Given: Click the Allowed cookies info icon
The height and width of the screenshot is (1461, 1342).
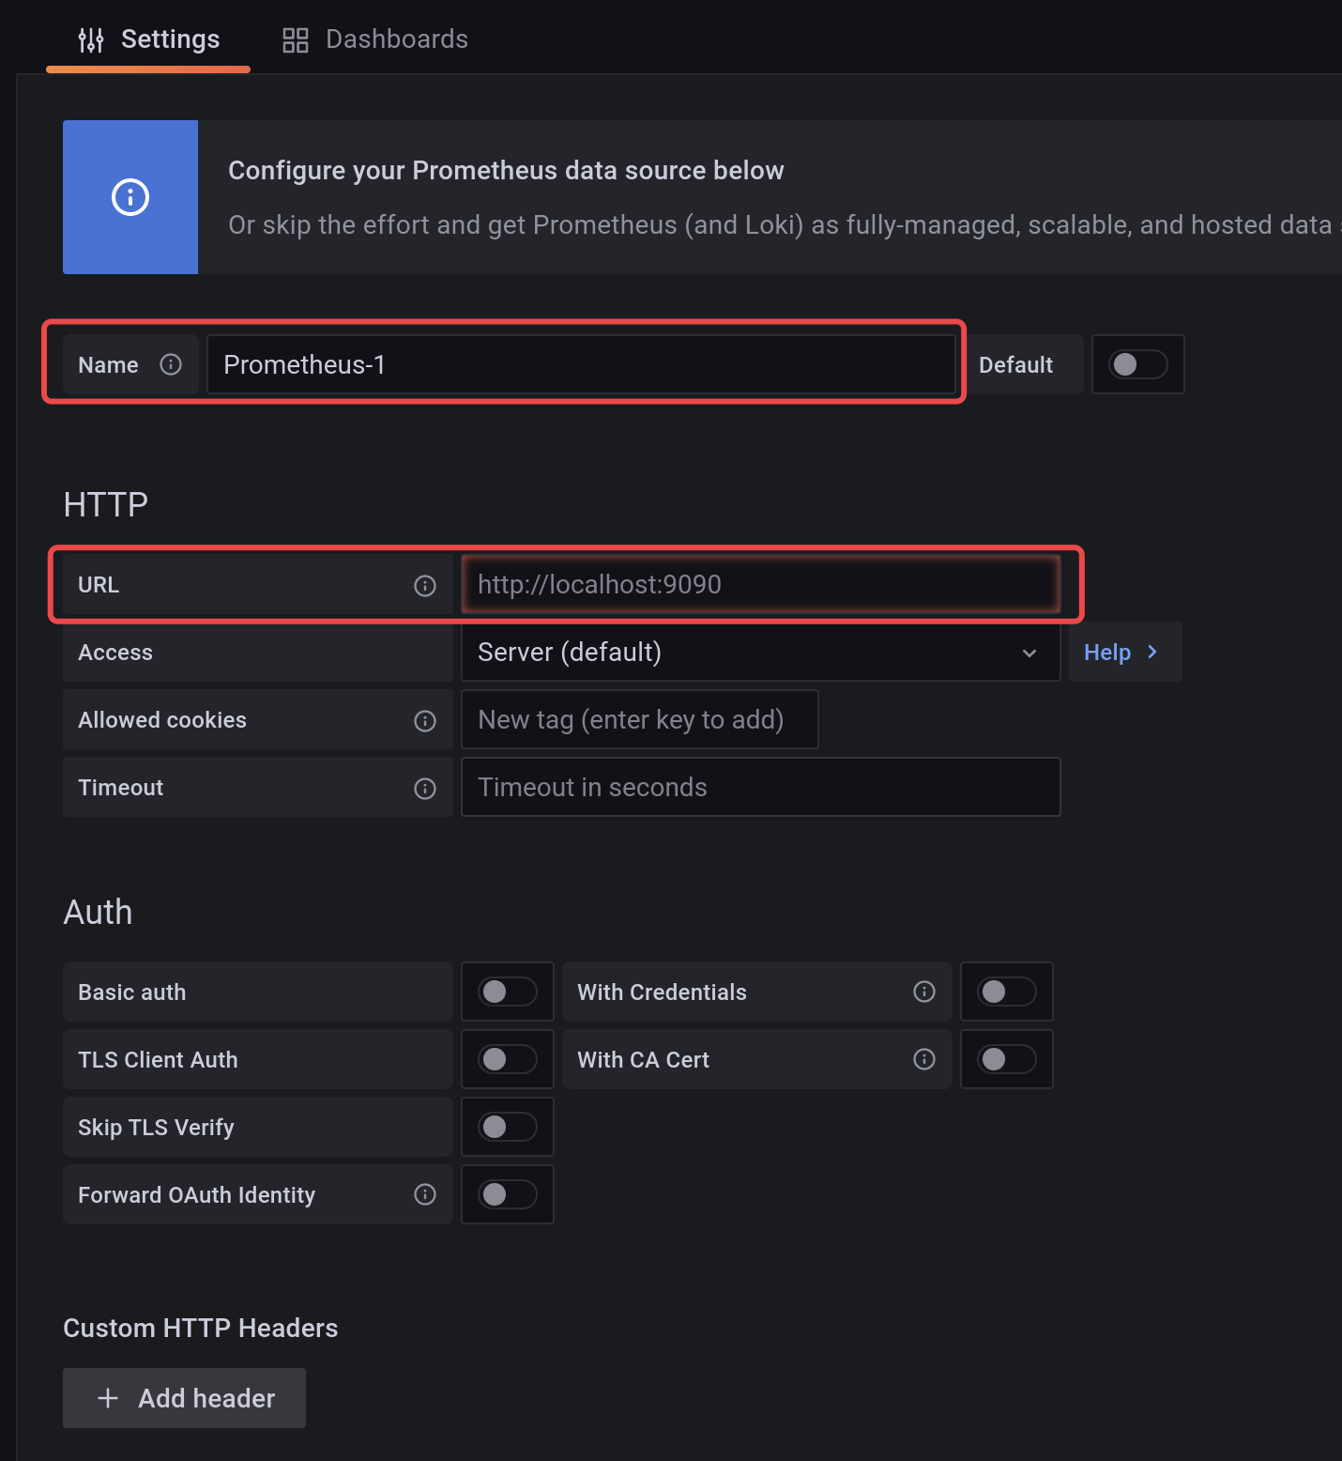Looking at the screenshot, I should point(425,721).
